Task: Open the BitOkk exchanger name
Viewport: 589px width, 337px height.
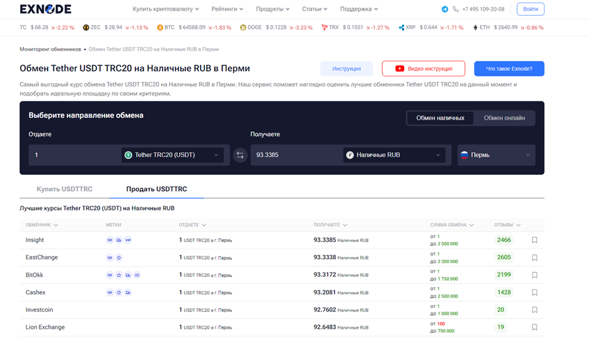Action: pos(34,275)
